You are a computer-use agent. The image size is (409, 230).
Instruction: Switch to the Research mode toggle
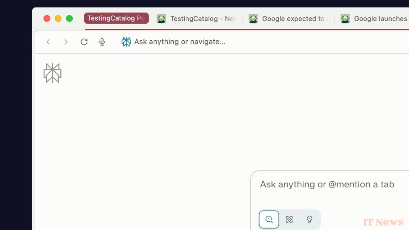pos(289,219)
